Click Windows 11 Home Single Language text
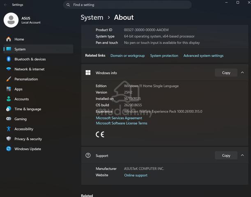 (151, 86)
